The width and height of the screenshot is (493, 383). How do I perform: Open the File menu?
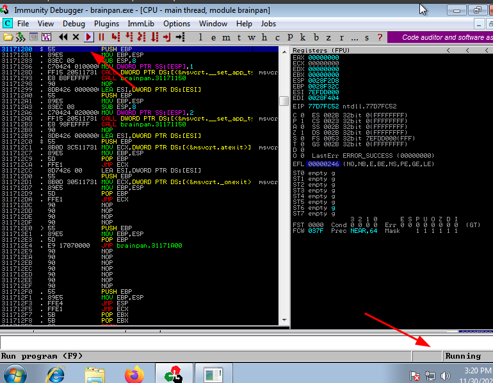(23, 24)
